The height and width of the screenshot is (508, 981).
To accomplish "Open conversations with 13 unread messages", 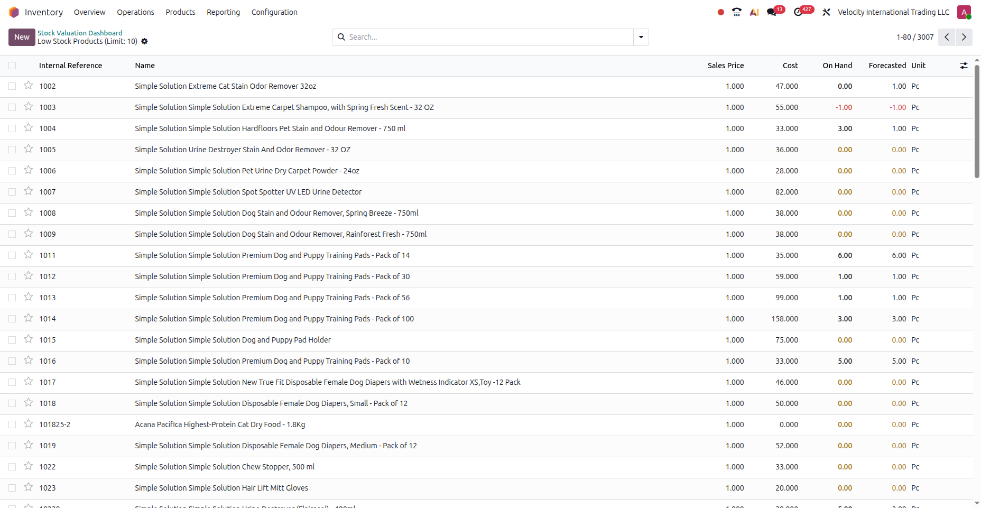I will (x=775, y=12).
